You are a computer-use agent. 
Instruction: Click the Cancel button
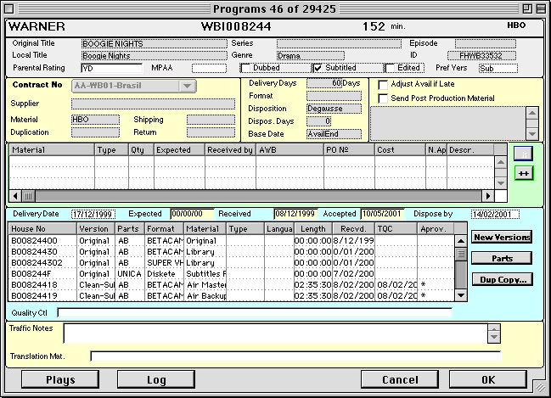400,379
